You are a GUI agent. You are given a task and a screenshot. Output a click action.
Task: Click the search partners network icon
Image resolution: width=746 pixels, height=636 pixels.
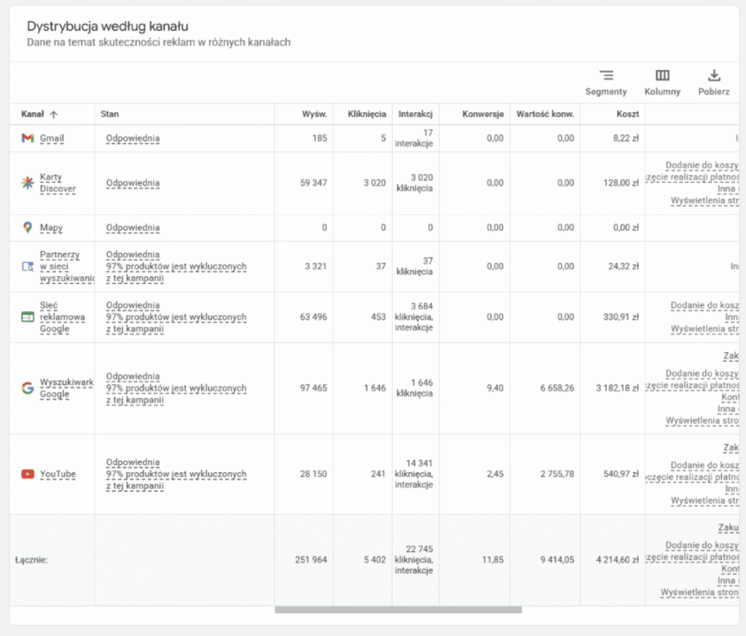tap(28, 267)
